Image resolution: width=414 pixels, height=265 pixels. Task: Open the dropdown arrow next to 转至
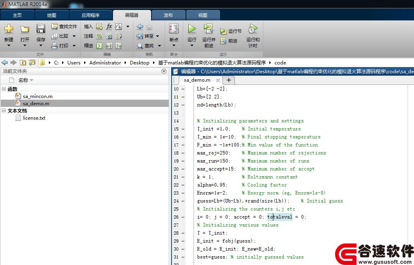click(158, 36)
